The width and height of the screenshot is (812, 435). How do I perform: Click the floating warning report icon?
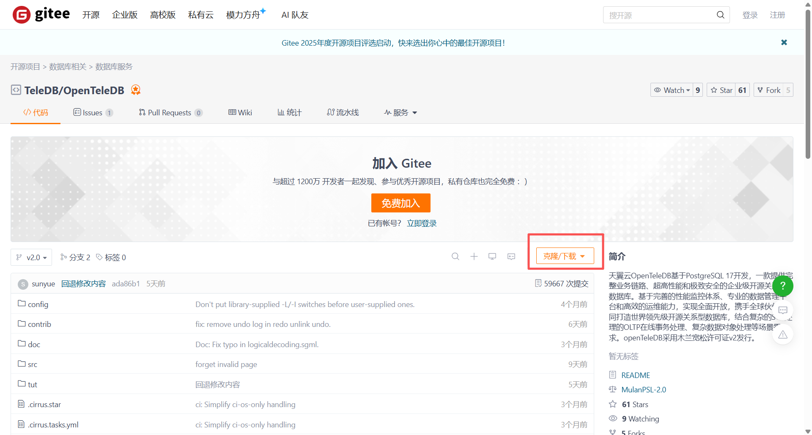tap(783, 334)
